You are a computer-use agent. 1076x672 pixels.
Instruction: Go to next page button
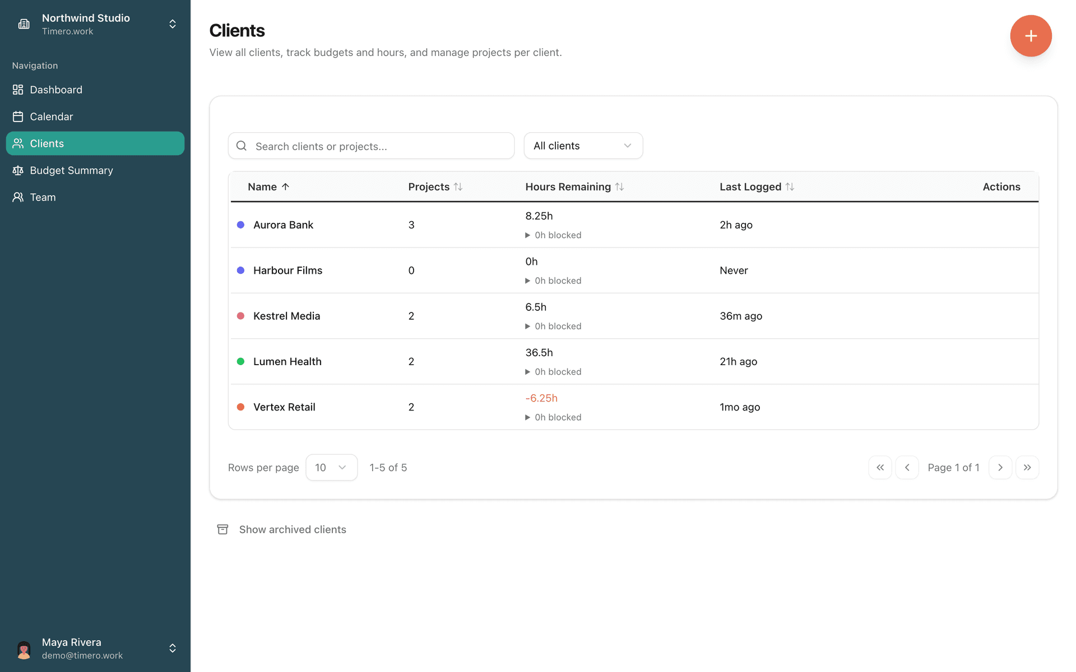[x=1000, y=468]
